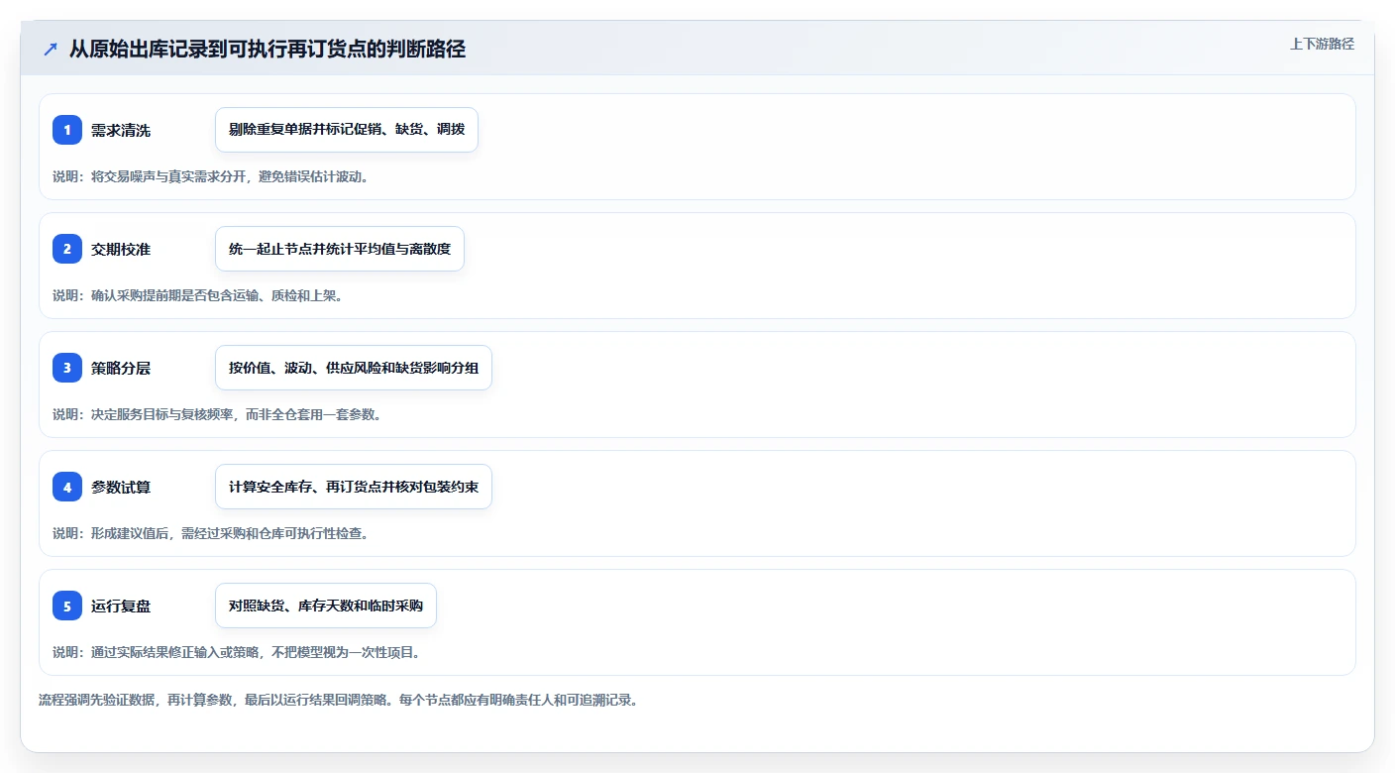Image resolution: width=1395 pixels, height=773 pixels.
Task: Select step badge number 4
Action: point(67,487)
